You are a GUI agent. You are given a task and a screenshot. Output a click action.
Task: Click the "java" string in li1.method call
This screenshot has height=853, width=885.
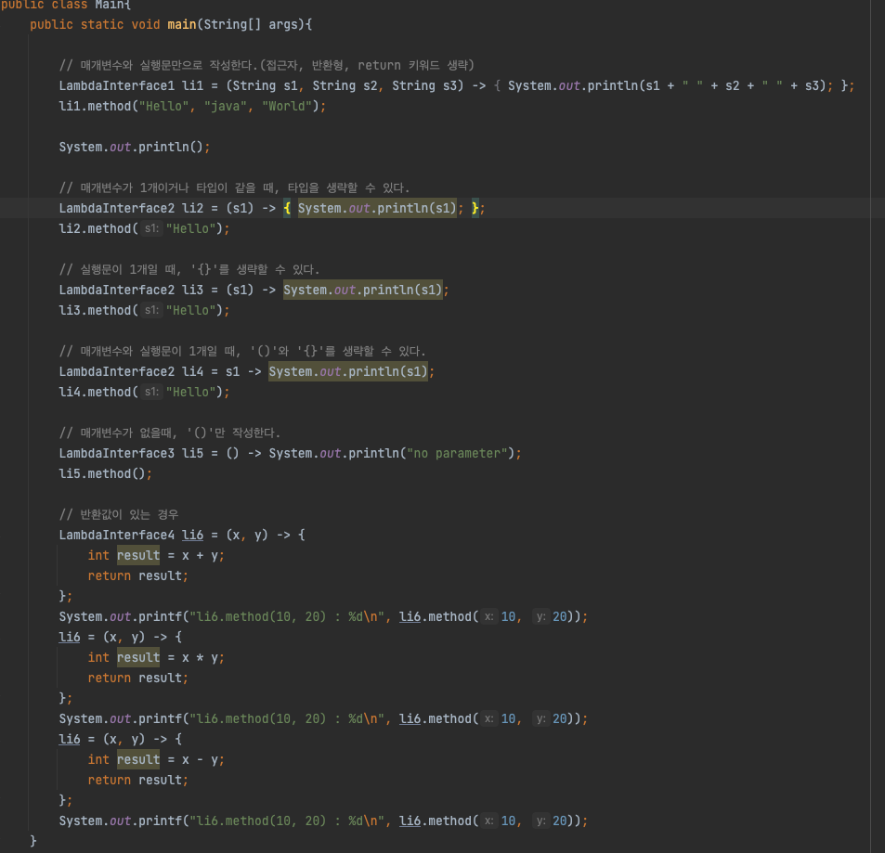226,106
